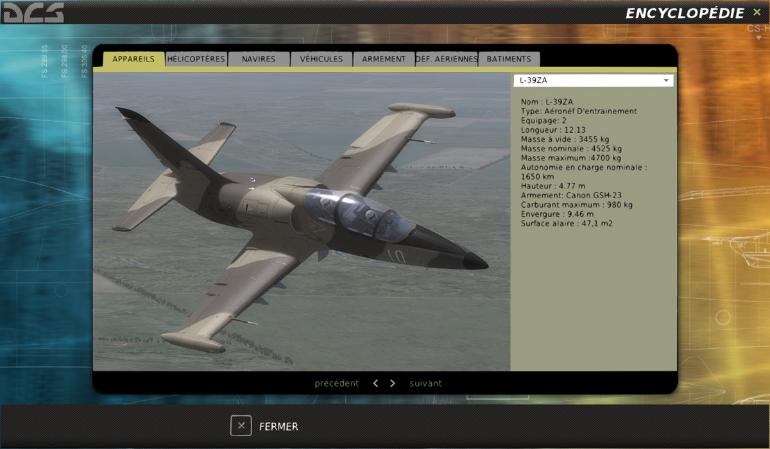The height and width of the screenshot is (449, 770).
Task: Click the X icon beside FERMER
Action: click(241, 426)
